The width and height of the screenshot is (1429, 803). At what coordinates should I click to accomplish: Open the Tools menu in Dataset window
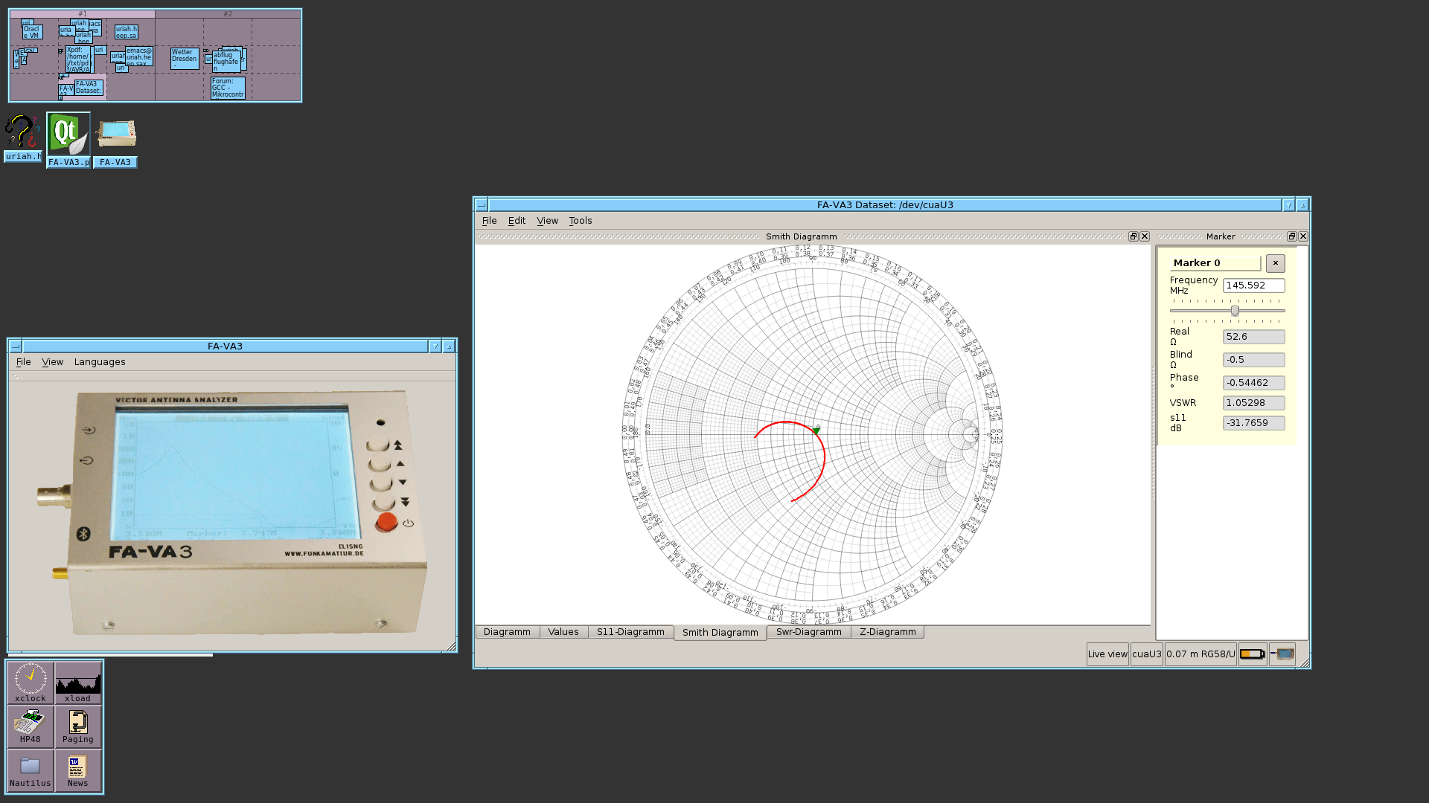pyautogui.click(x=580, y=221)
